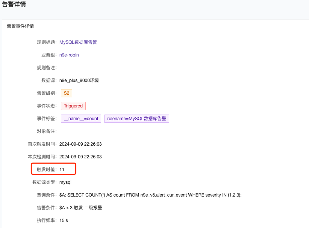The image size is (309, 228).
Task: Open the MySQL数据库告警 rule link
Action: tap(78, 42)
